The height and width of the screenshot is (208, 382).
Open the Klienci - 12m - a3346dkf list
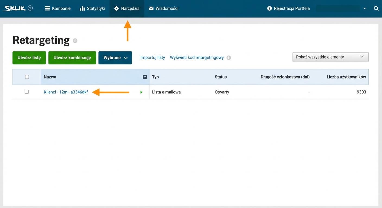[66, 92]
